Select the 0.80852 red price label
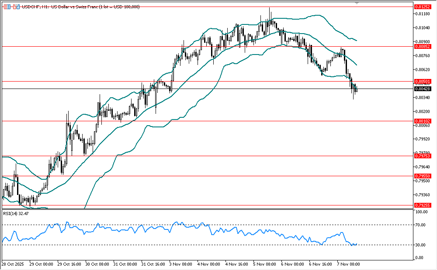 coord(422,46)
